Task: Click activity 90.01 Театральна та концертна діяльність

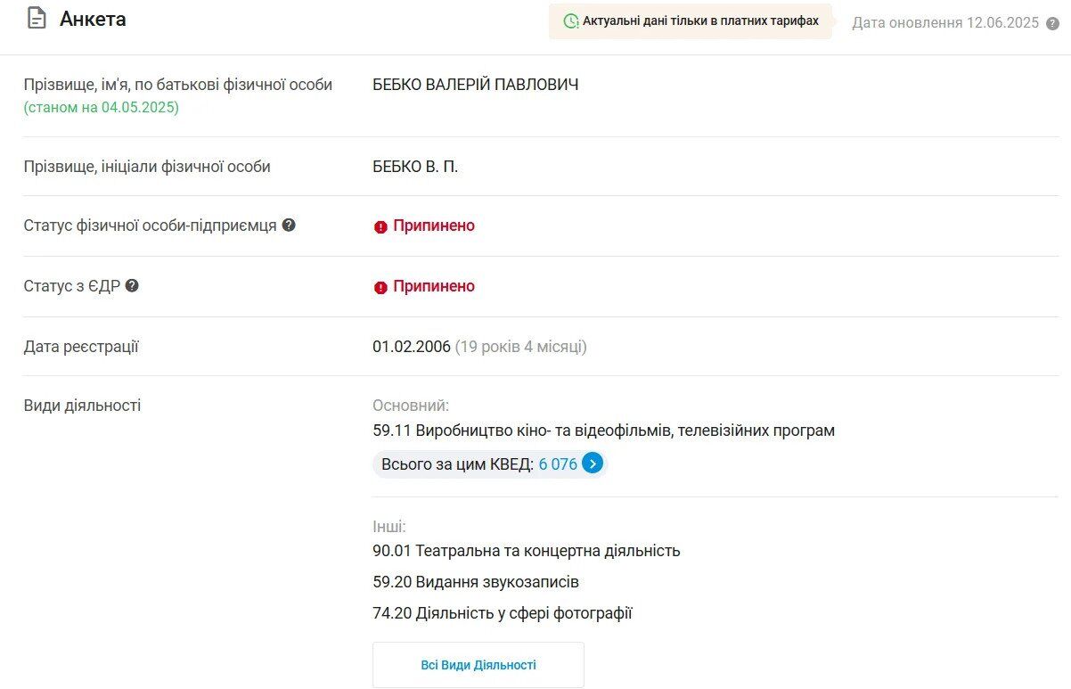Action: point(527,551)
